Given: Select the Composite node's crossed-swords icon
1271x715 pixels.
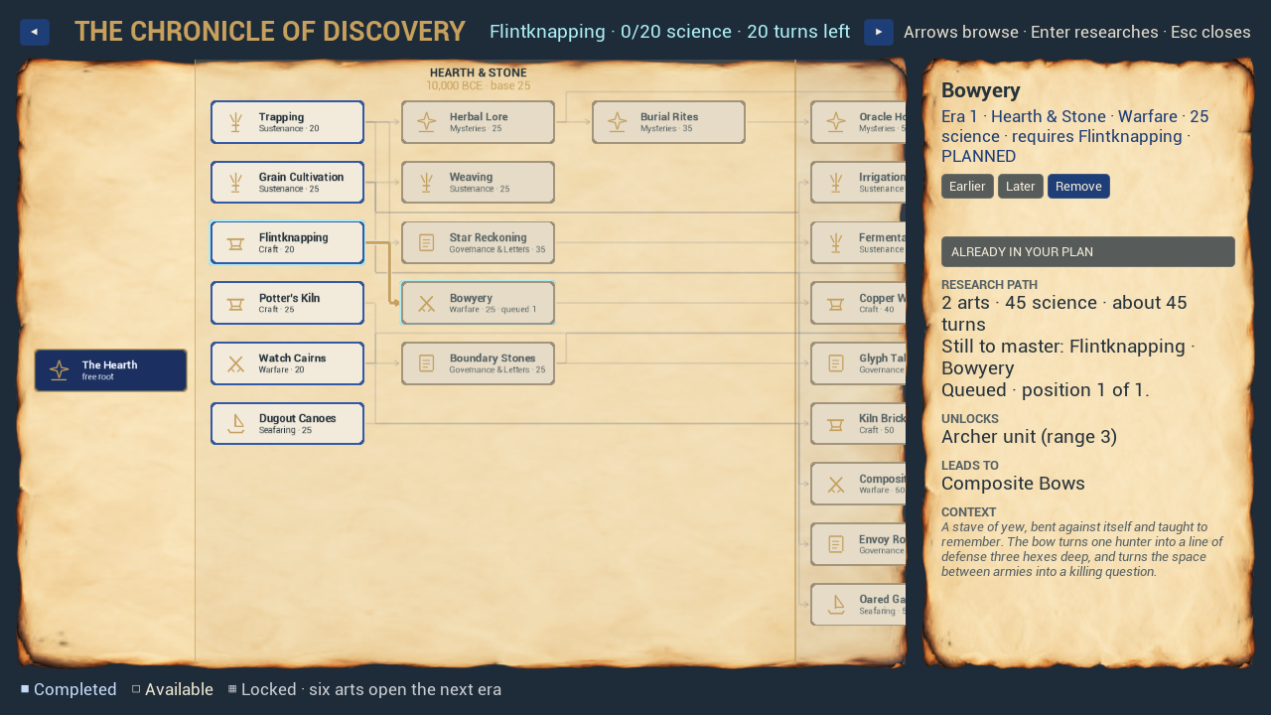Looking at the screenshot, I should point(836,485).
